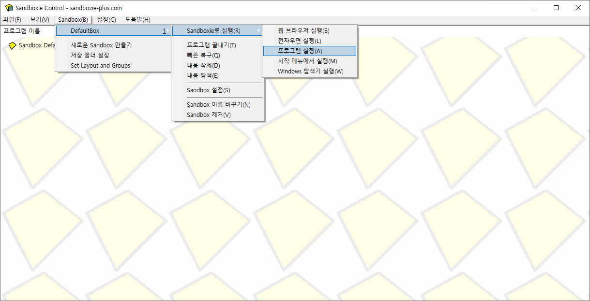Screen dimensions: 590x301
Task: Minimize the Sandboxie Control window
Action: pyautogui.click(x=534, y=8)
